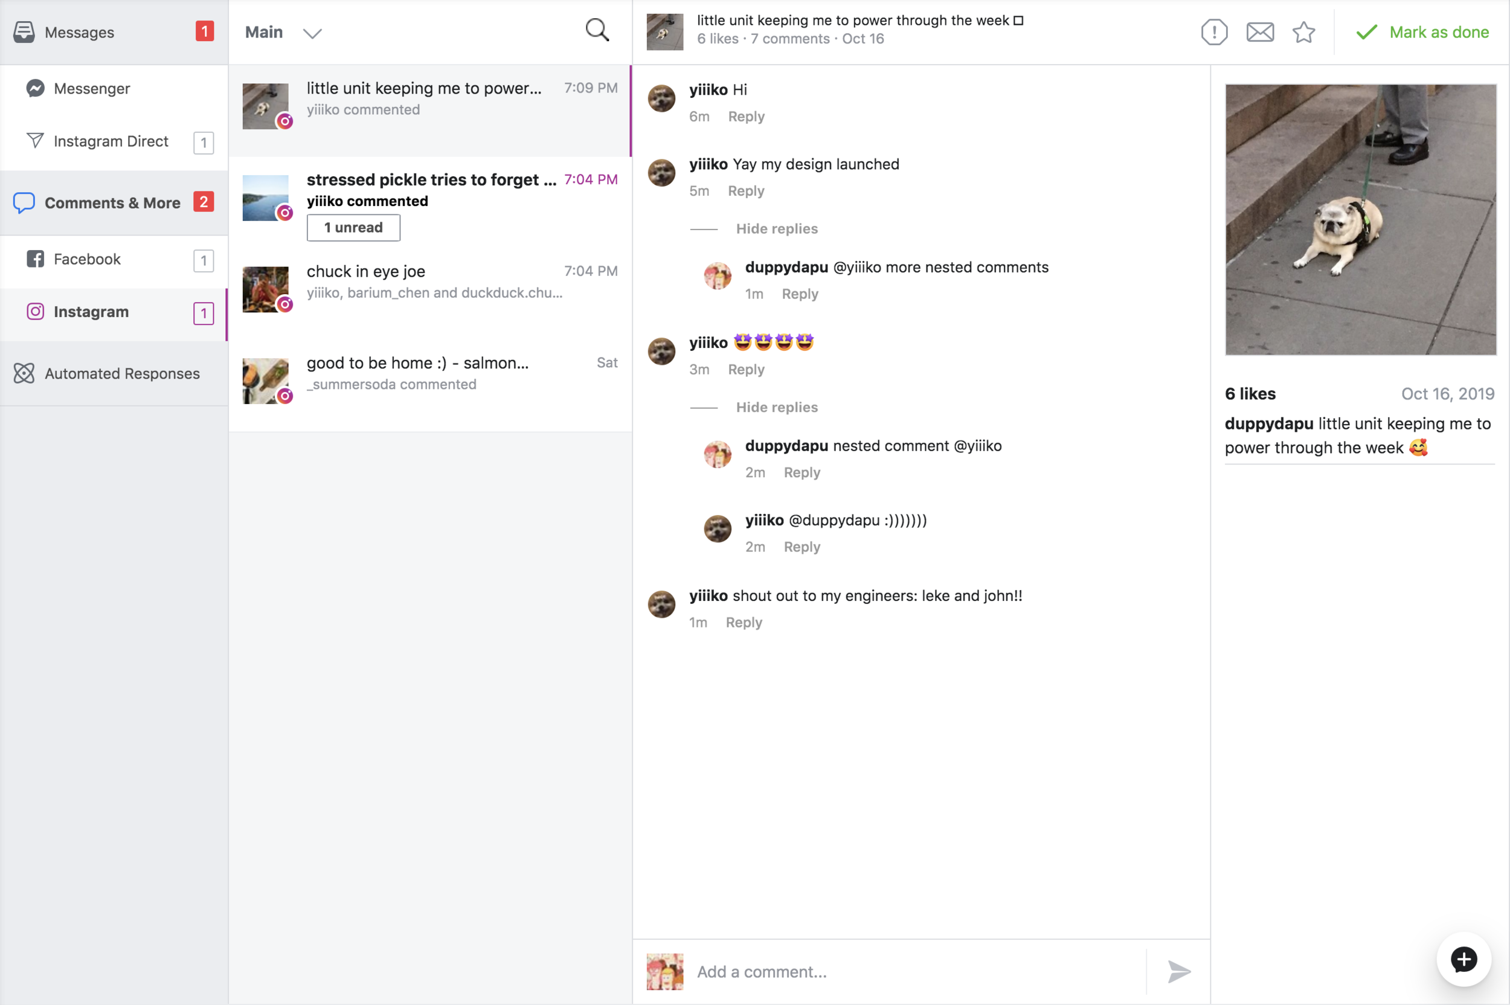Send comment with the paper-plane icon

click(1178, 972)
